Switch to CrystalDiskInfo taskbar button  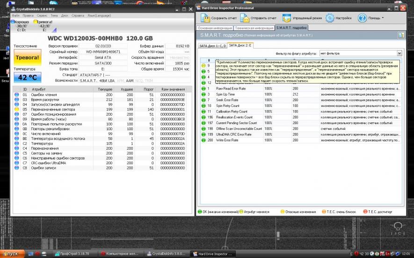pyautogui.click(x=167, y=254)
